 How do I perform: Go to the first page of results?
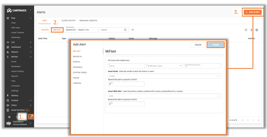(242, 120)
